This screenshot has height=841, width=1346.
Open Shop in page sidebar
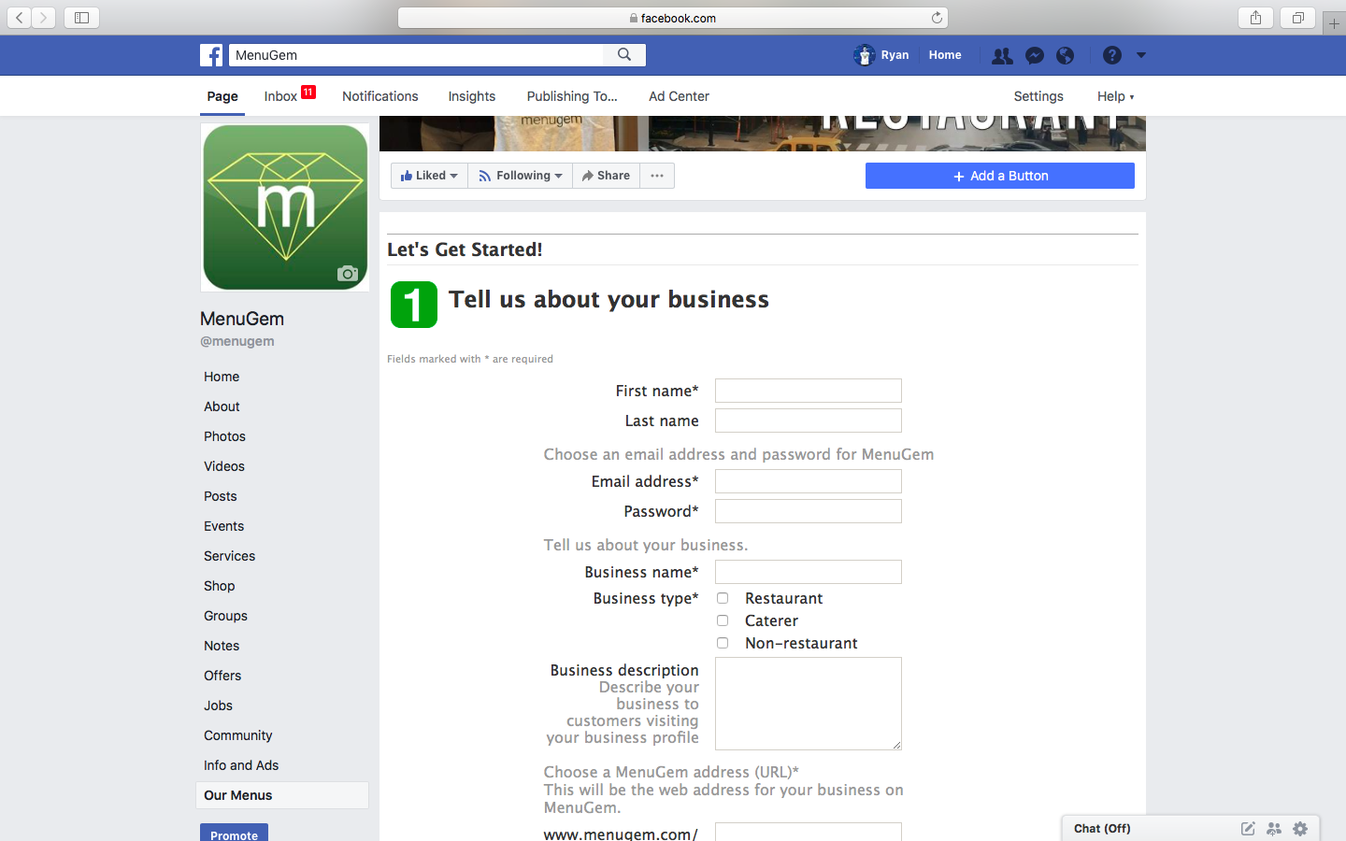click(x=220, y=586)
